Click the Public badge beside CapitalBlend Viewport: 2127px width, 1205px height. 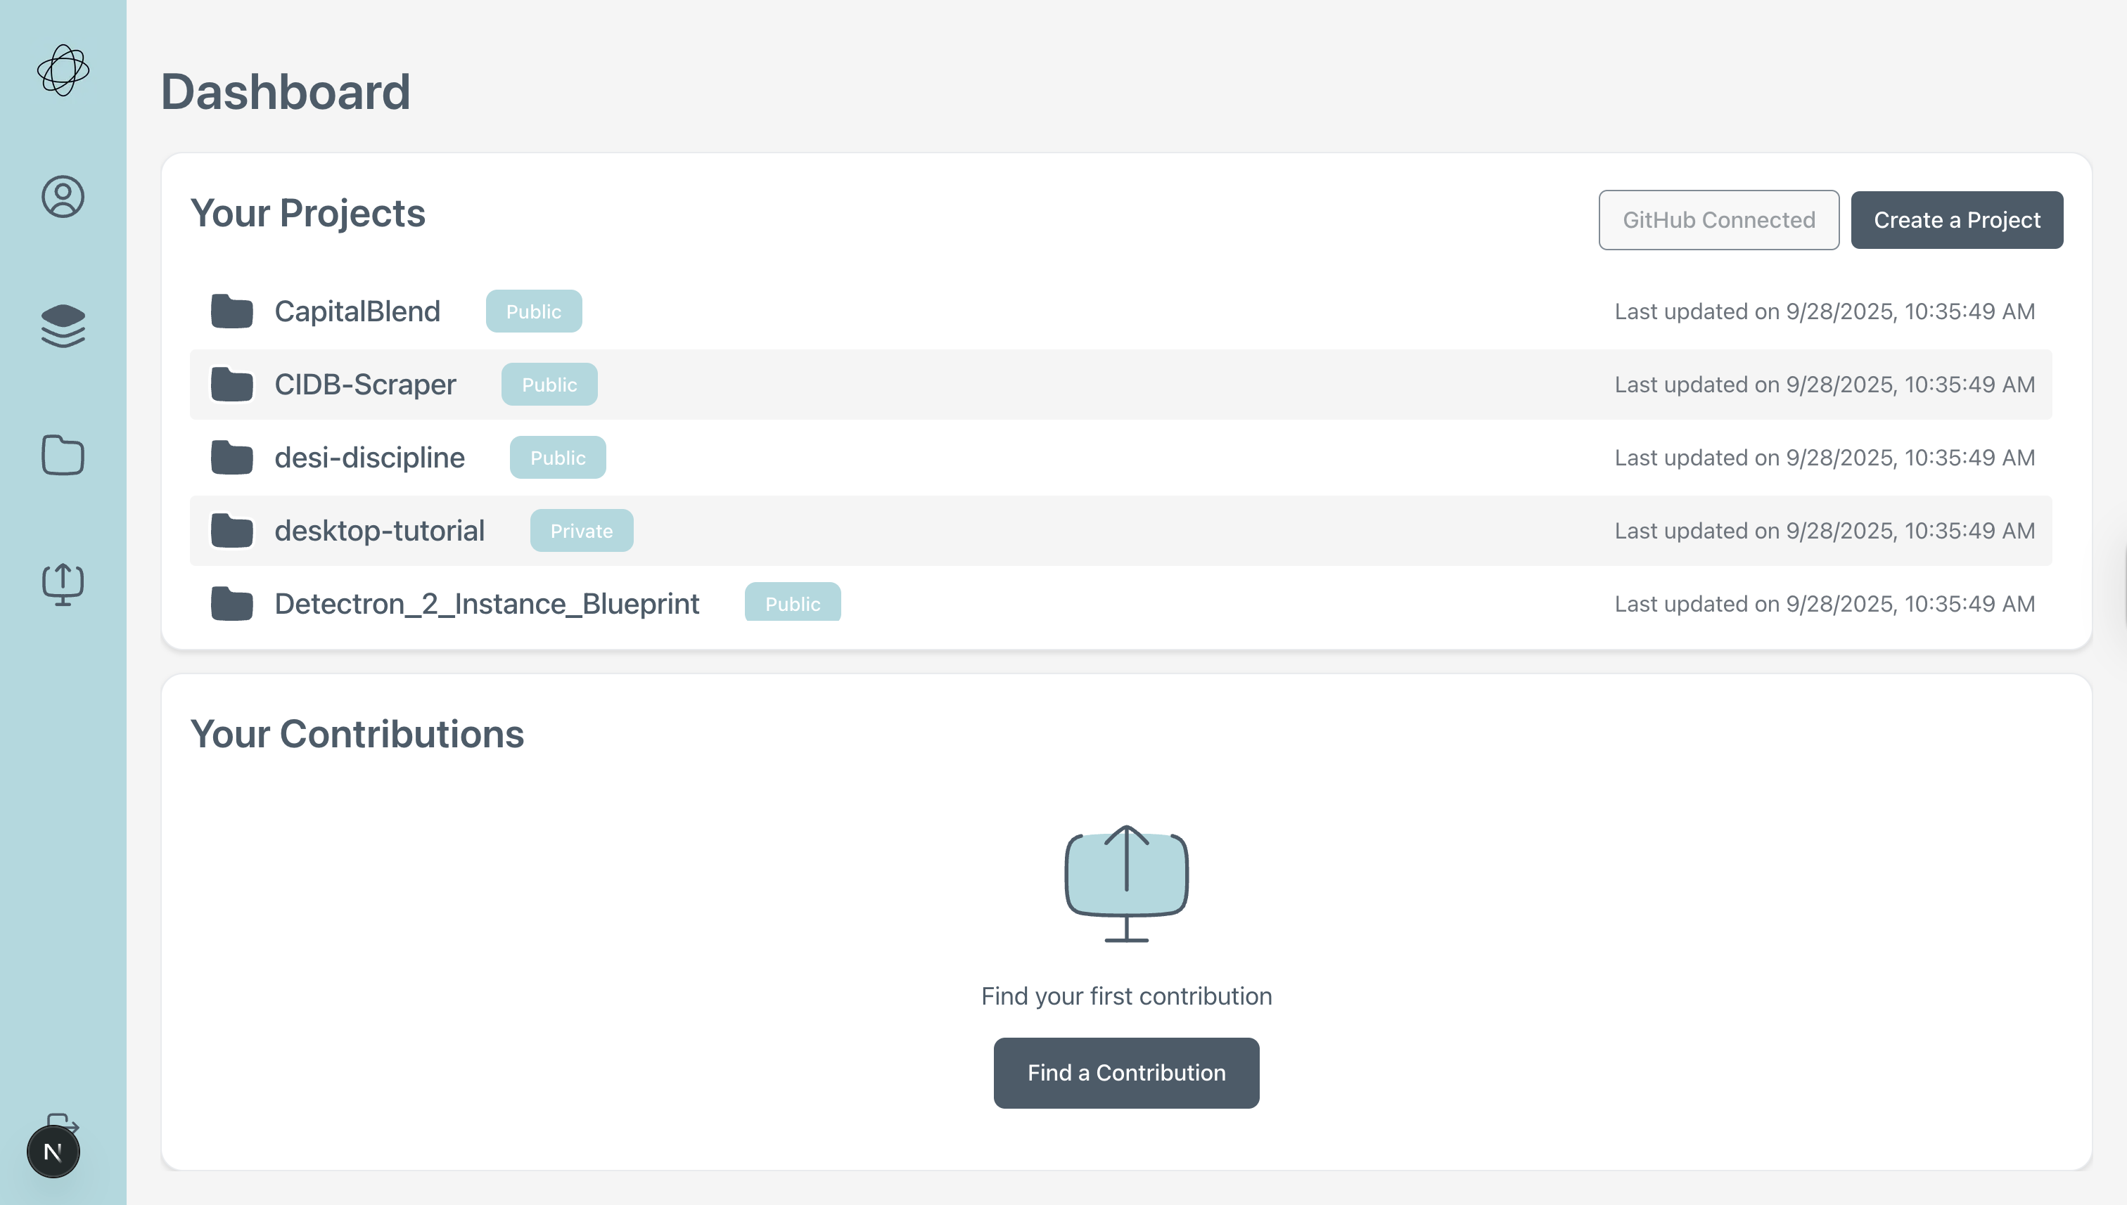pos(533,311)
